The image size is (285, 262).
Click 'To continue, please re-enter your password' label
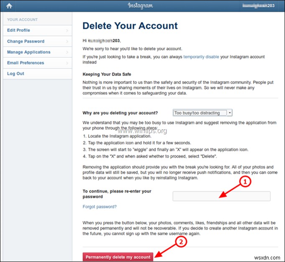click(x=117, y=194)
